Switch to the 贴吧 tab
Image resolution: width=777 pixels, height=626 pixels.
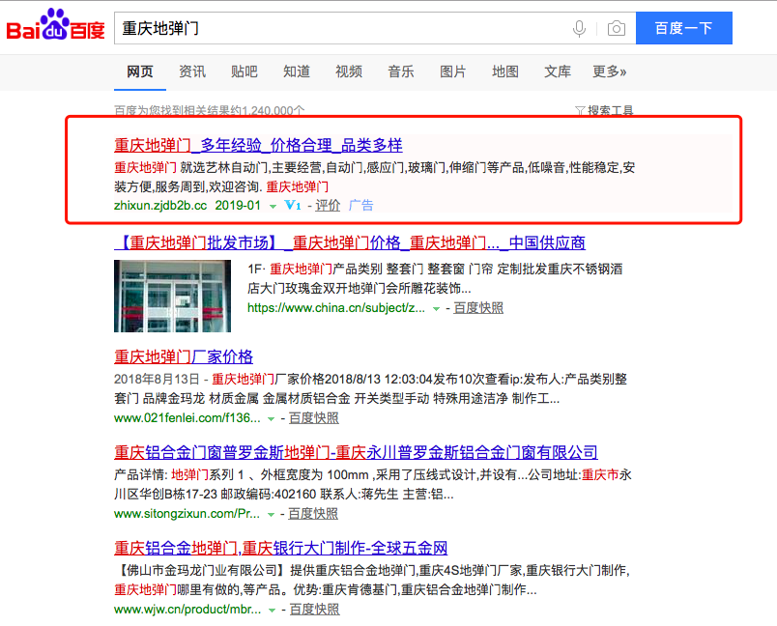click(245, 71)
